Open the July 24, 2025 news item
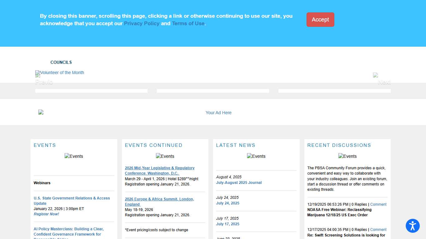Viewport: 426px width, 239px height. (x=228, y=203)
